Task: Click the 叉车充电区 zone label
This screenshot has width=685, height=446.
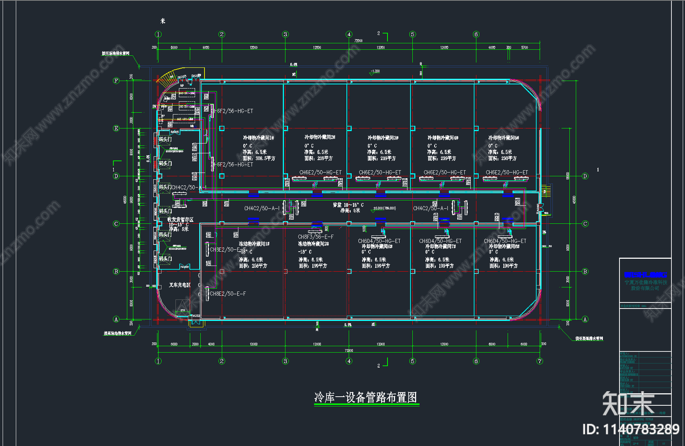Action: point(180,285)
